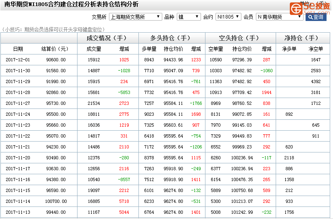Open the 品种 dropdown showing 镍
The height and width of the screenshot is (219, 333).
[189, 17]
